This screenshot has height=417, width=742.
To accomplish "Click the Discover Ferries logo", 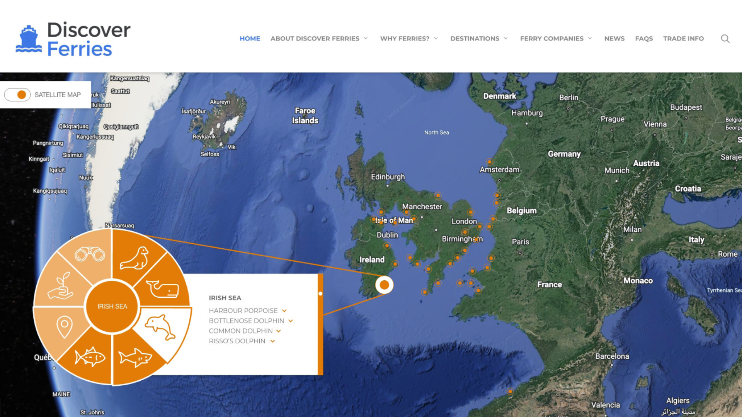I will click(73, 39).
